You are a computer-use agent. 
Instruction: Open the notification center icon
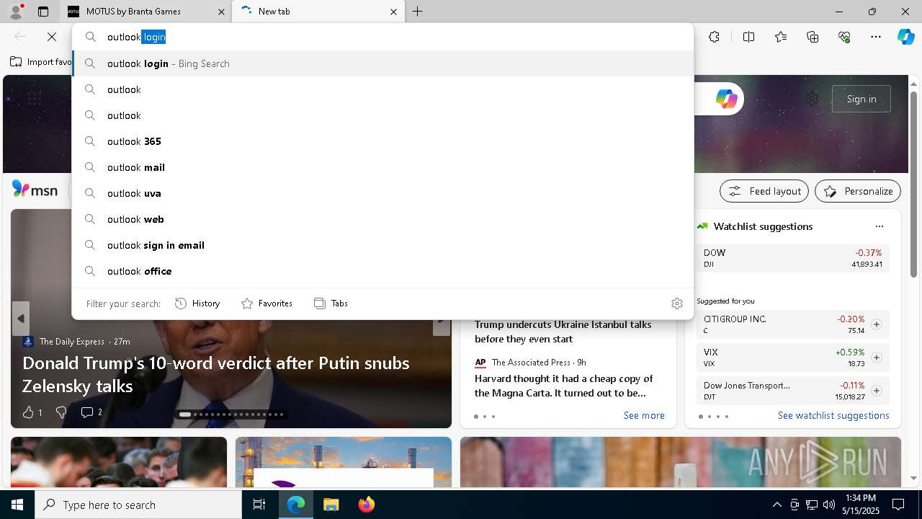[898, 505]
